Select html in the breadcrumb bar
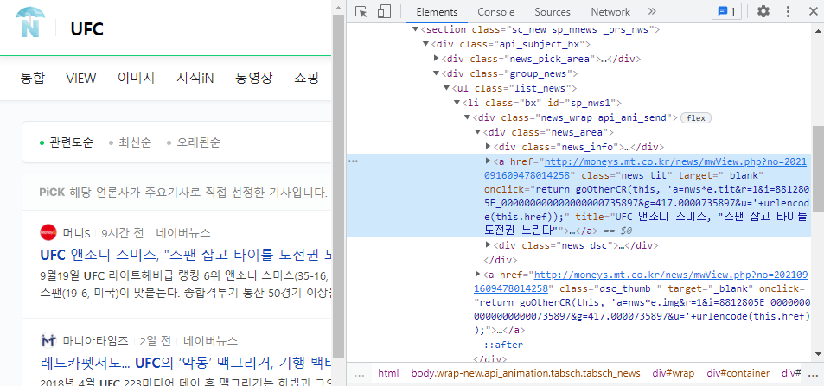This screenshot has height=386, width=824. [x=388, y=373]
